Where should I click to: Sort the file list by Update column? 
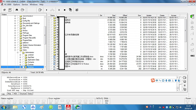pos(149,15)
